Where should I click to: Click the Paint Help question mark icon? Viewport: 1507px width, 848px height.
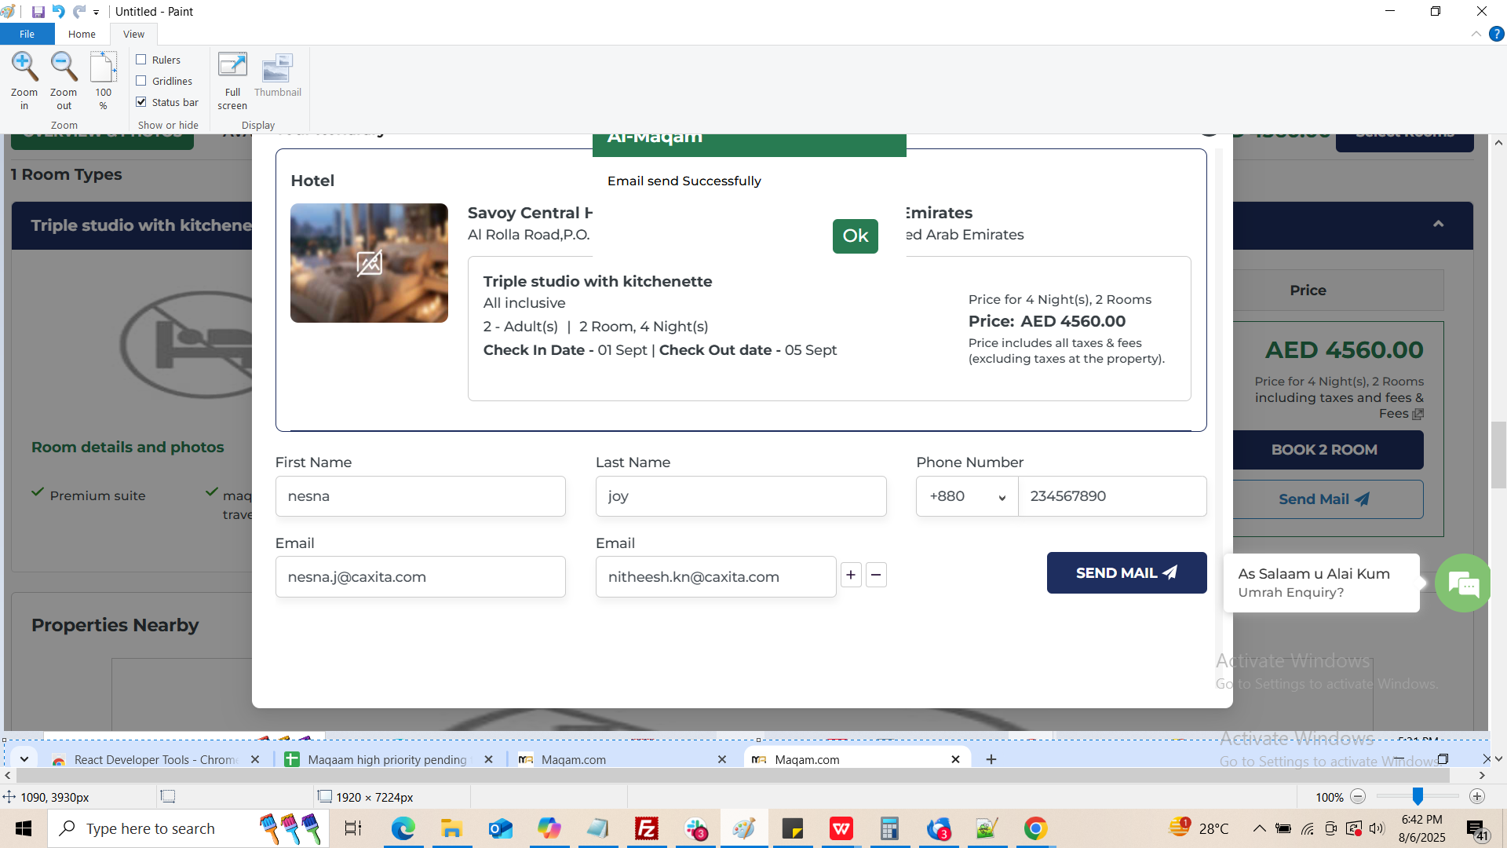1497,34
